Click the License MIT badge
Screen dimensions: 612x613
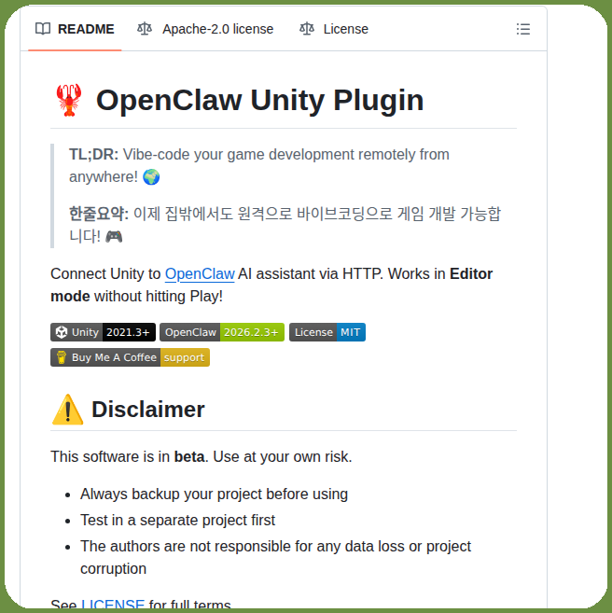tap(327, 332)
